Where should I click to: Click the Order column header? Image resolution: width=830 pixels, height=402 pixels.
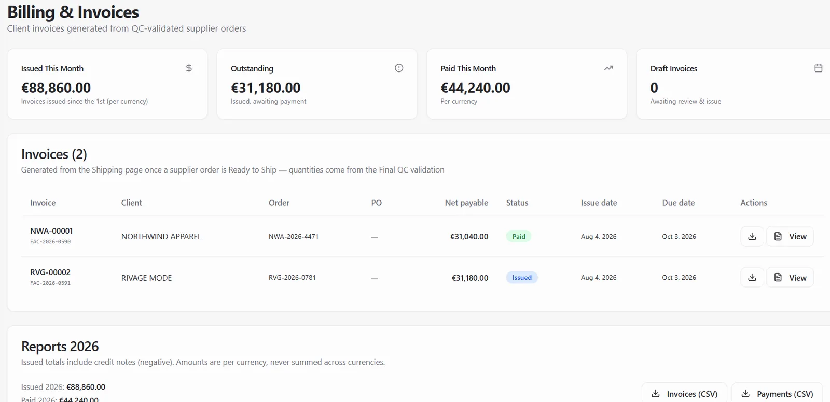pos(279,203)
